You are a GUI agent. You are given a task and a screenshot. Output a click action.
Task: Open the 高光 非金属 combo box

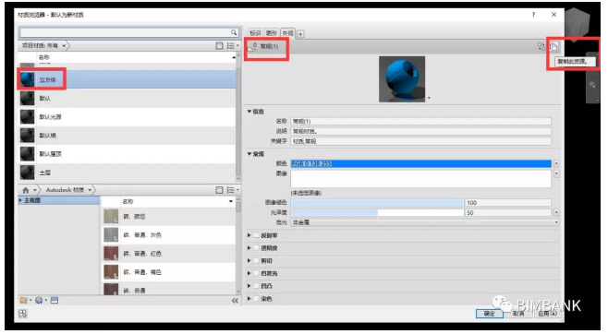tap(425, 222)
